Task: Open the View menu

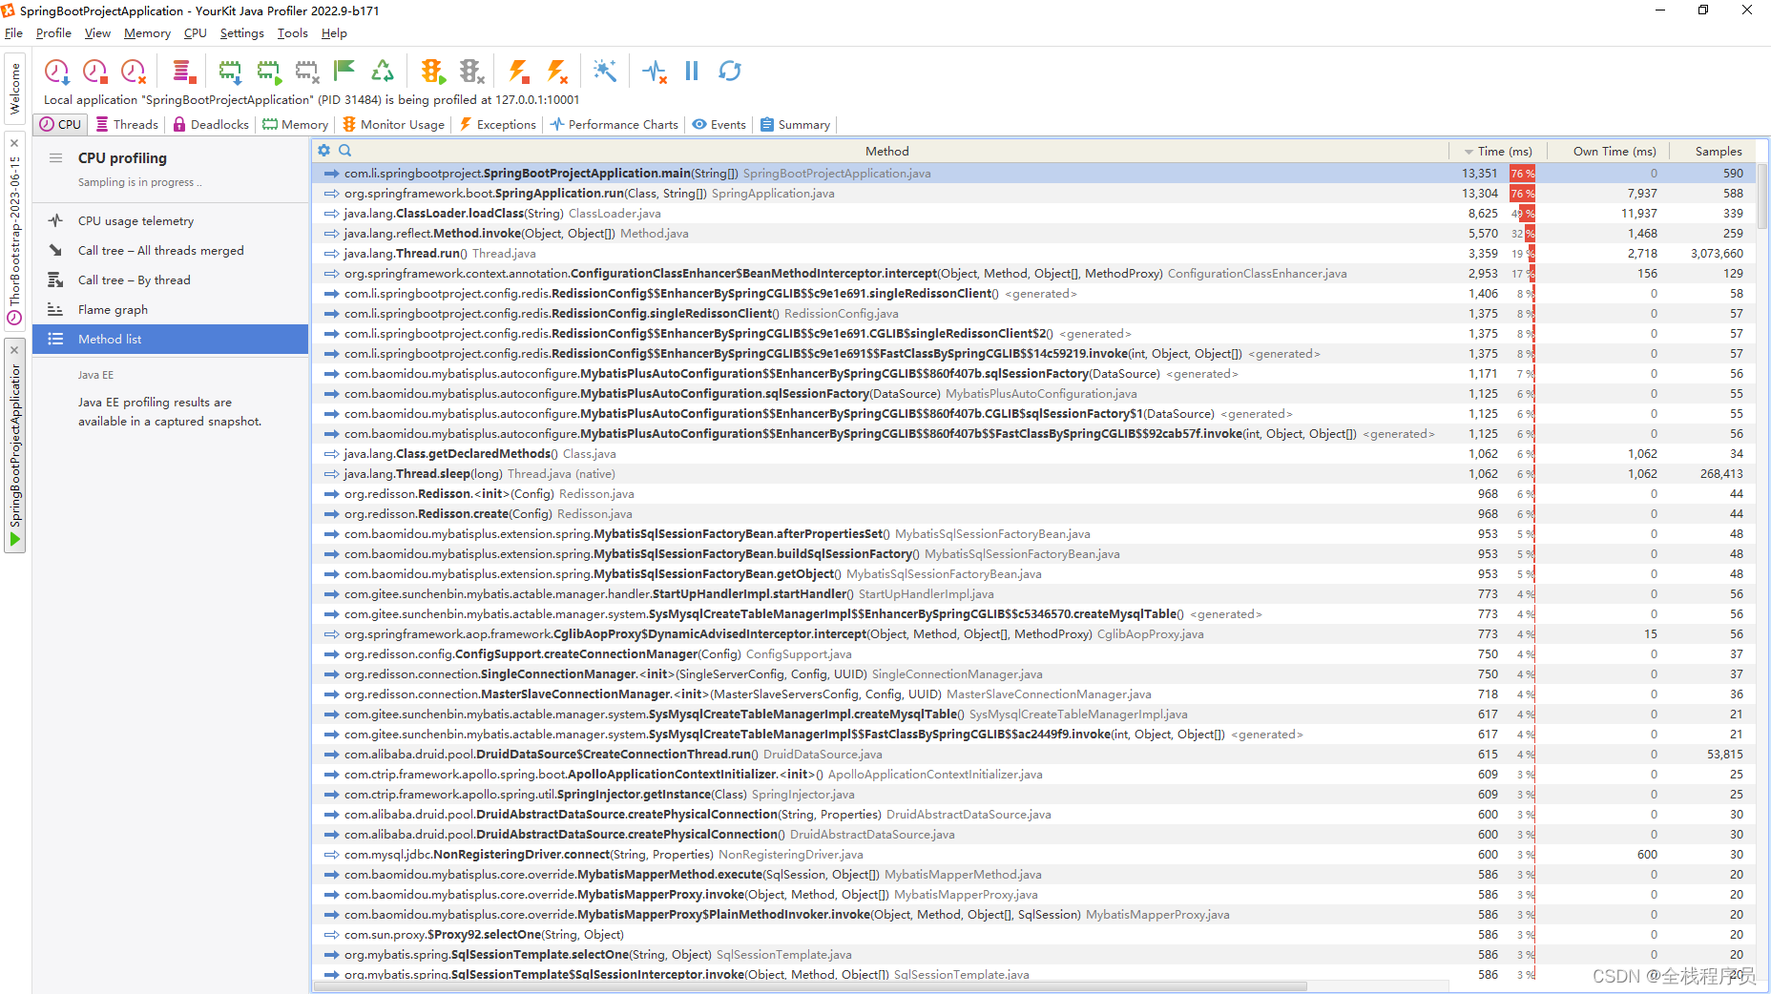Action: coord(97,33)
